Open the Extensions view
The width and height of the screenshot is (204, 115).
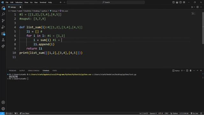pos(3,34)
